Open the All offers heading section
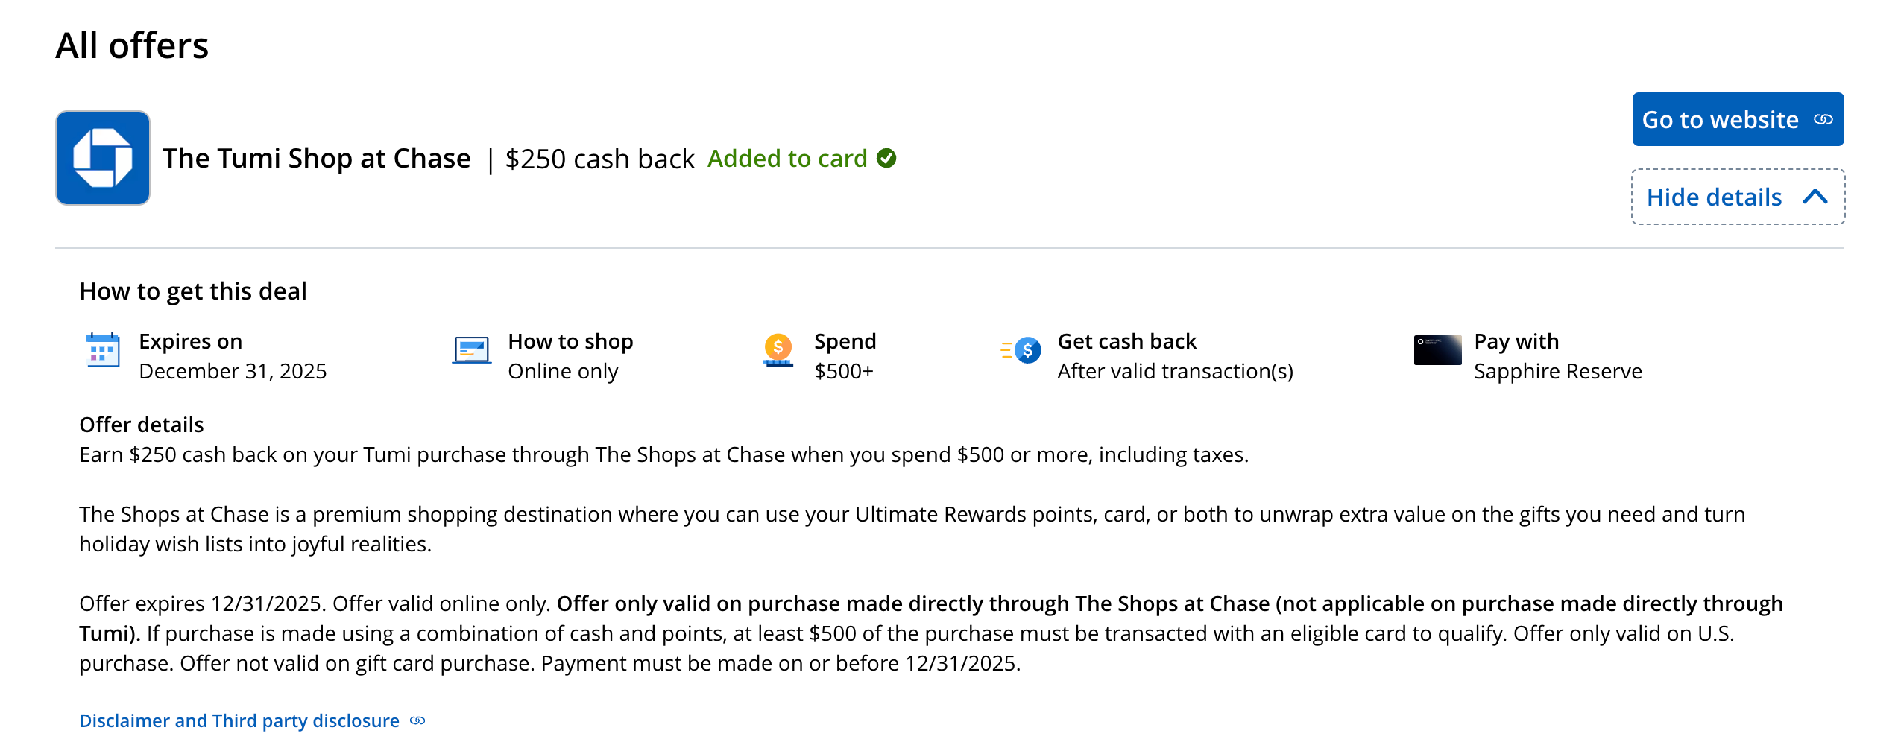Image resolution: width=1898 pixels, height=754 pixels. pyautogui.click(x=131, y=45)
